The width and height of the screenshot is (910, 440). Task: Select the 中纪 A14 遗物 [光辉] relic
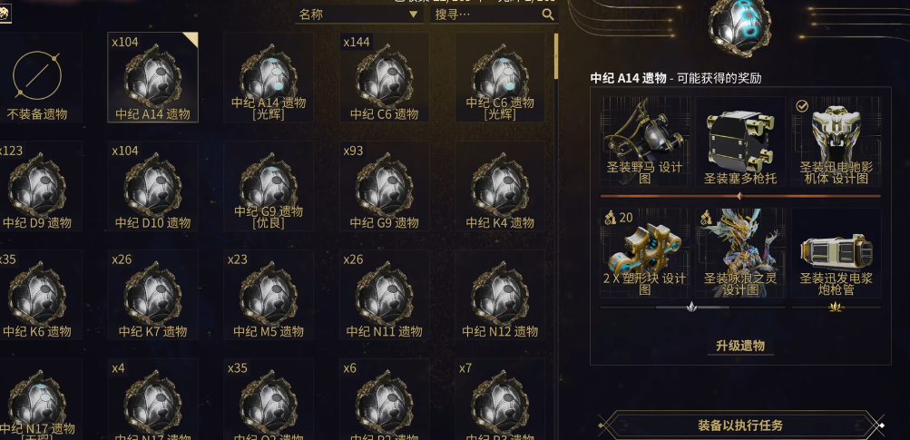click(269, 77)
